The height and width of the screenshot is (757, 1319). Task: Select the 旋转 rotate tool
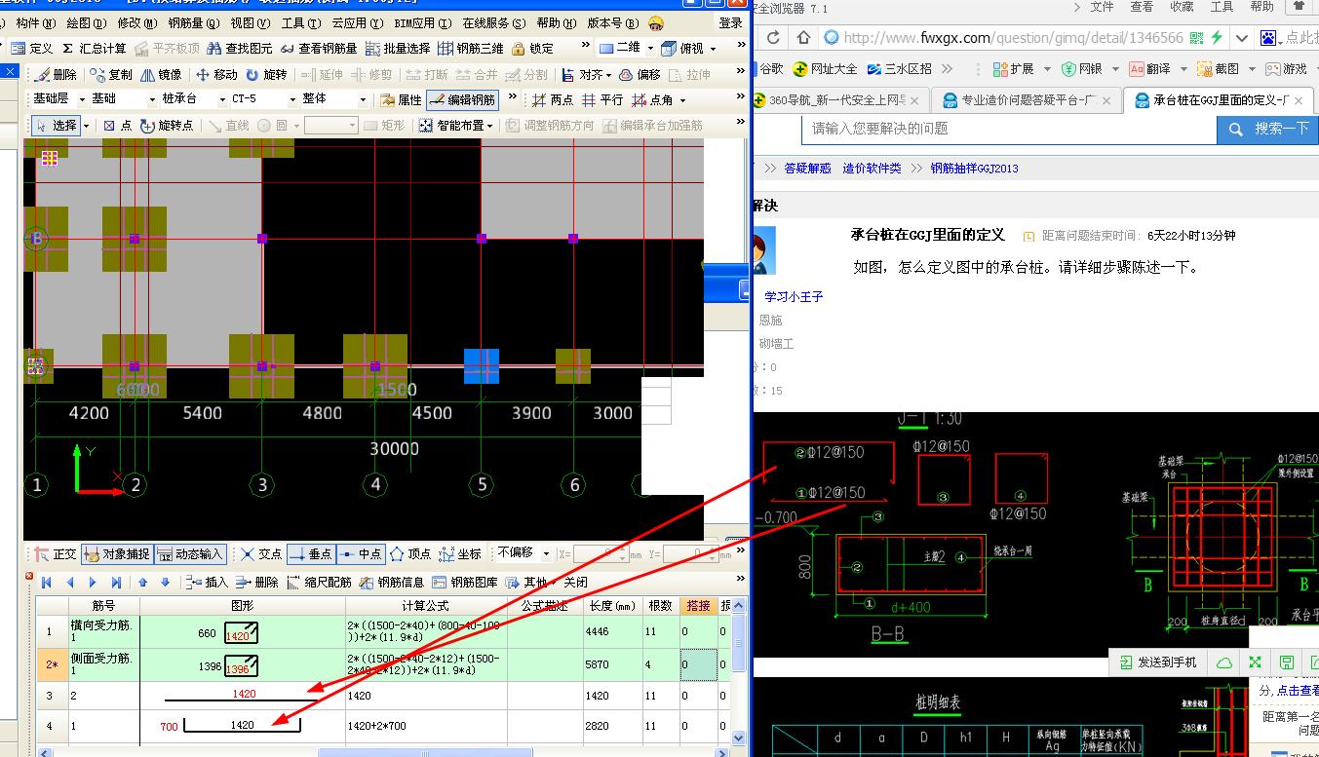[266, 74]
